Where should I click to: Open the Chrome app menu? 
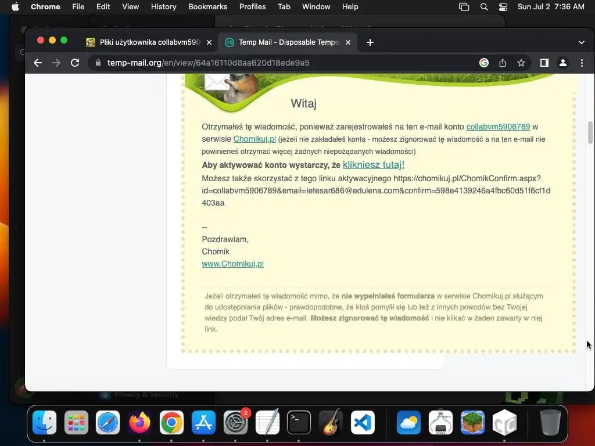pyautogui.click(x=45, y=7)
